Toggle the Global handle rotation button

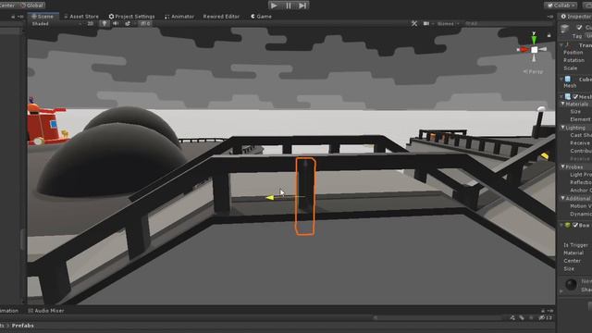point(31,6)
